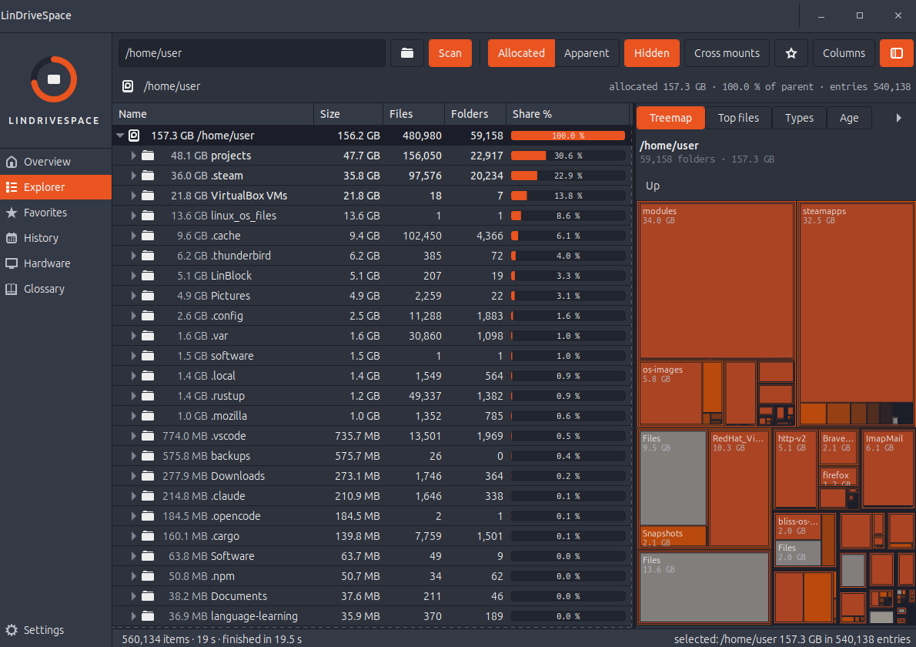Select the steamapps 32.5 GB treemap block

pyautogui.click(x=855, y=303)
